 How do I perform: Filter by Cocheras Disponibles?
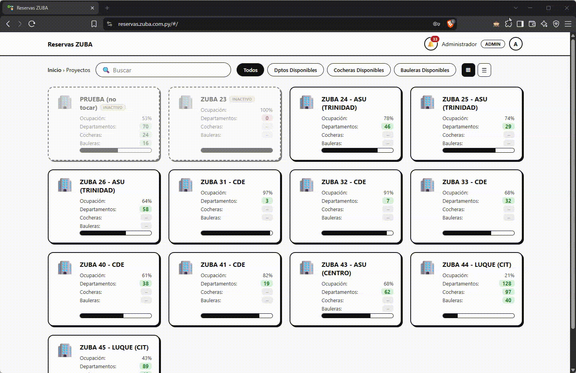click(x=359, y=70)
